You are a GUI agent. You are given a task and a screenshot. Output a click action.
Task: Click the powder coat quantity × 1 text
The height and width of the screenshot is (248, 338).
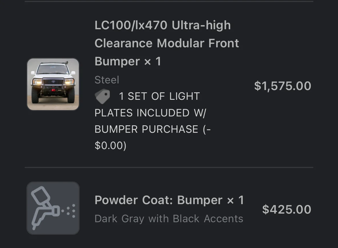235,200
